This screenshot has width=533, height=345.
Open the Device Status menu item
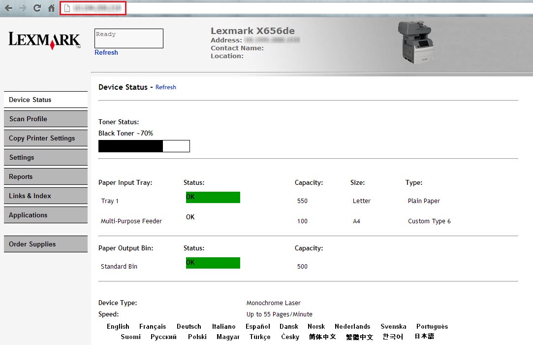tap(45, 100)
